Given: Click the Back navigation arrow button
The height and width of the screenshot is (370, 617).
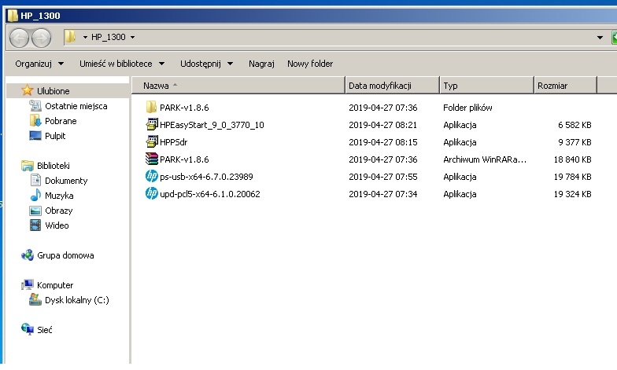Looking at the screenshot, I should pos(19,38).
